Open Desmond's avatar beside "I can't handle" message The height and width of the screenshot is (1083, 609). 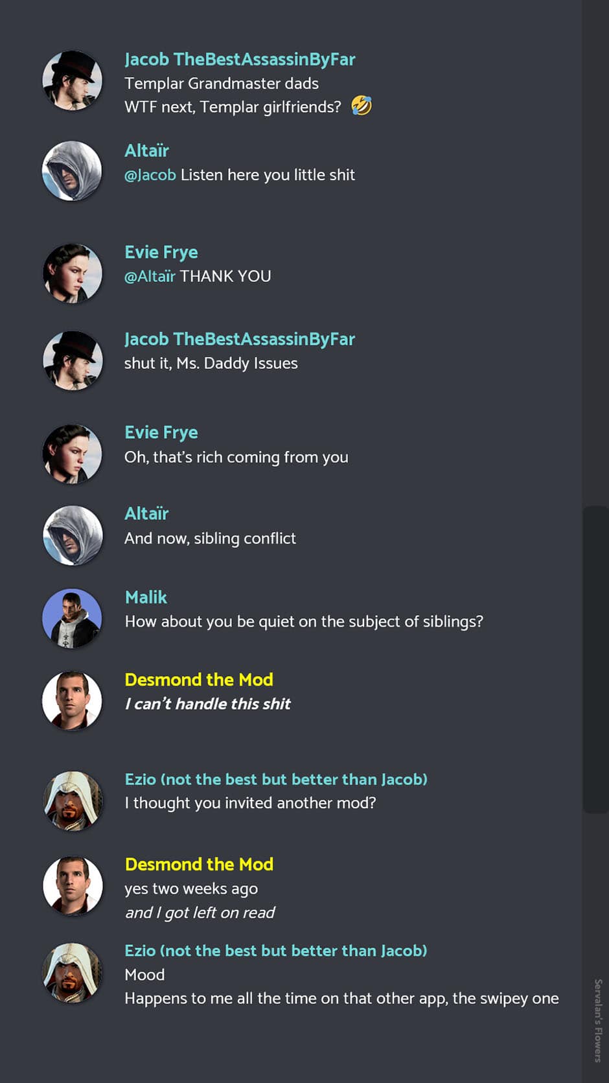pos(73,701)
